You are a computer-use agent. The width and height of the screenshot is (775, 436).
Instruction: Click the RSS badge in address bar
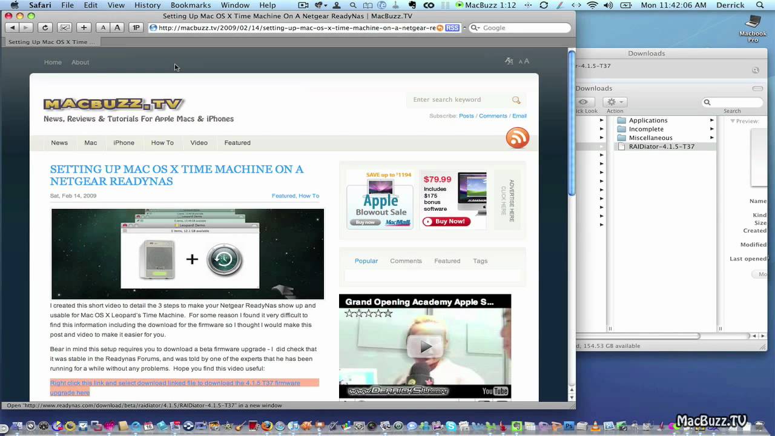click(452, 28)
